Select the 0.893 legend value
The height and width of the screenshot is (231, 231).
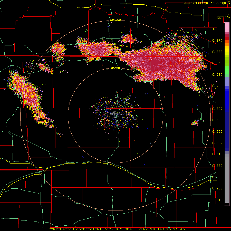click(x=217, y=52)
